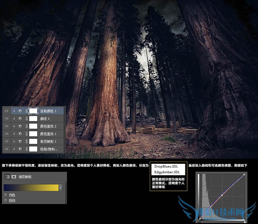Viewport: 258px width, 224px height.
Task: Select layer mask thumbnail of 色相/饱和
Action: (x=33, y=149)
